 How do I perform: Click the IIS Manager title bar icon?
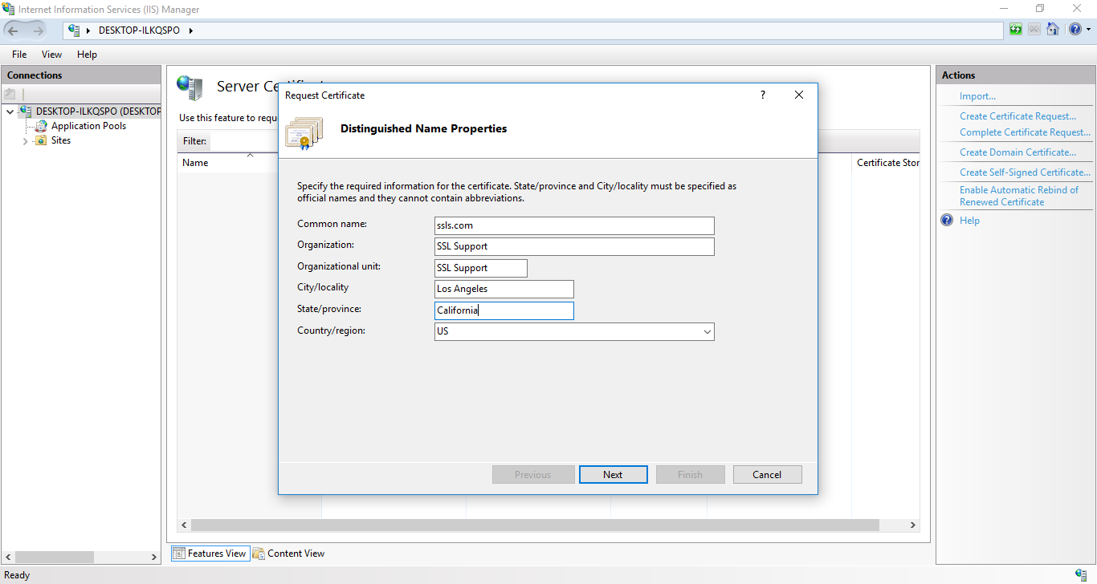click(x=9, y=9)
